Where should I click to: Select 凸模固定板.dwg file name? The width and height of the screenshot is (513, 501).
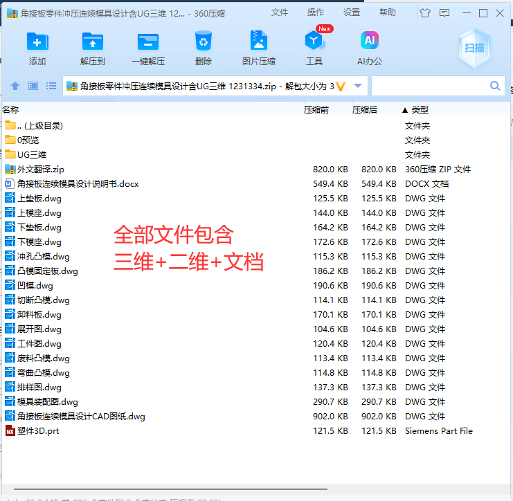tap(48, 271)
